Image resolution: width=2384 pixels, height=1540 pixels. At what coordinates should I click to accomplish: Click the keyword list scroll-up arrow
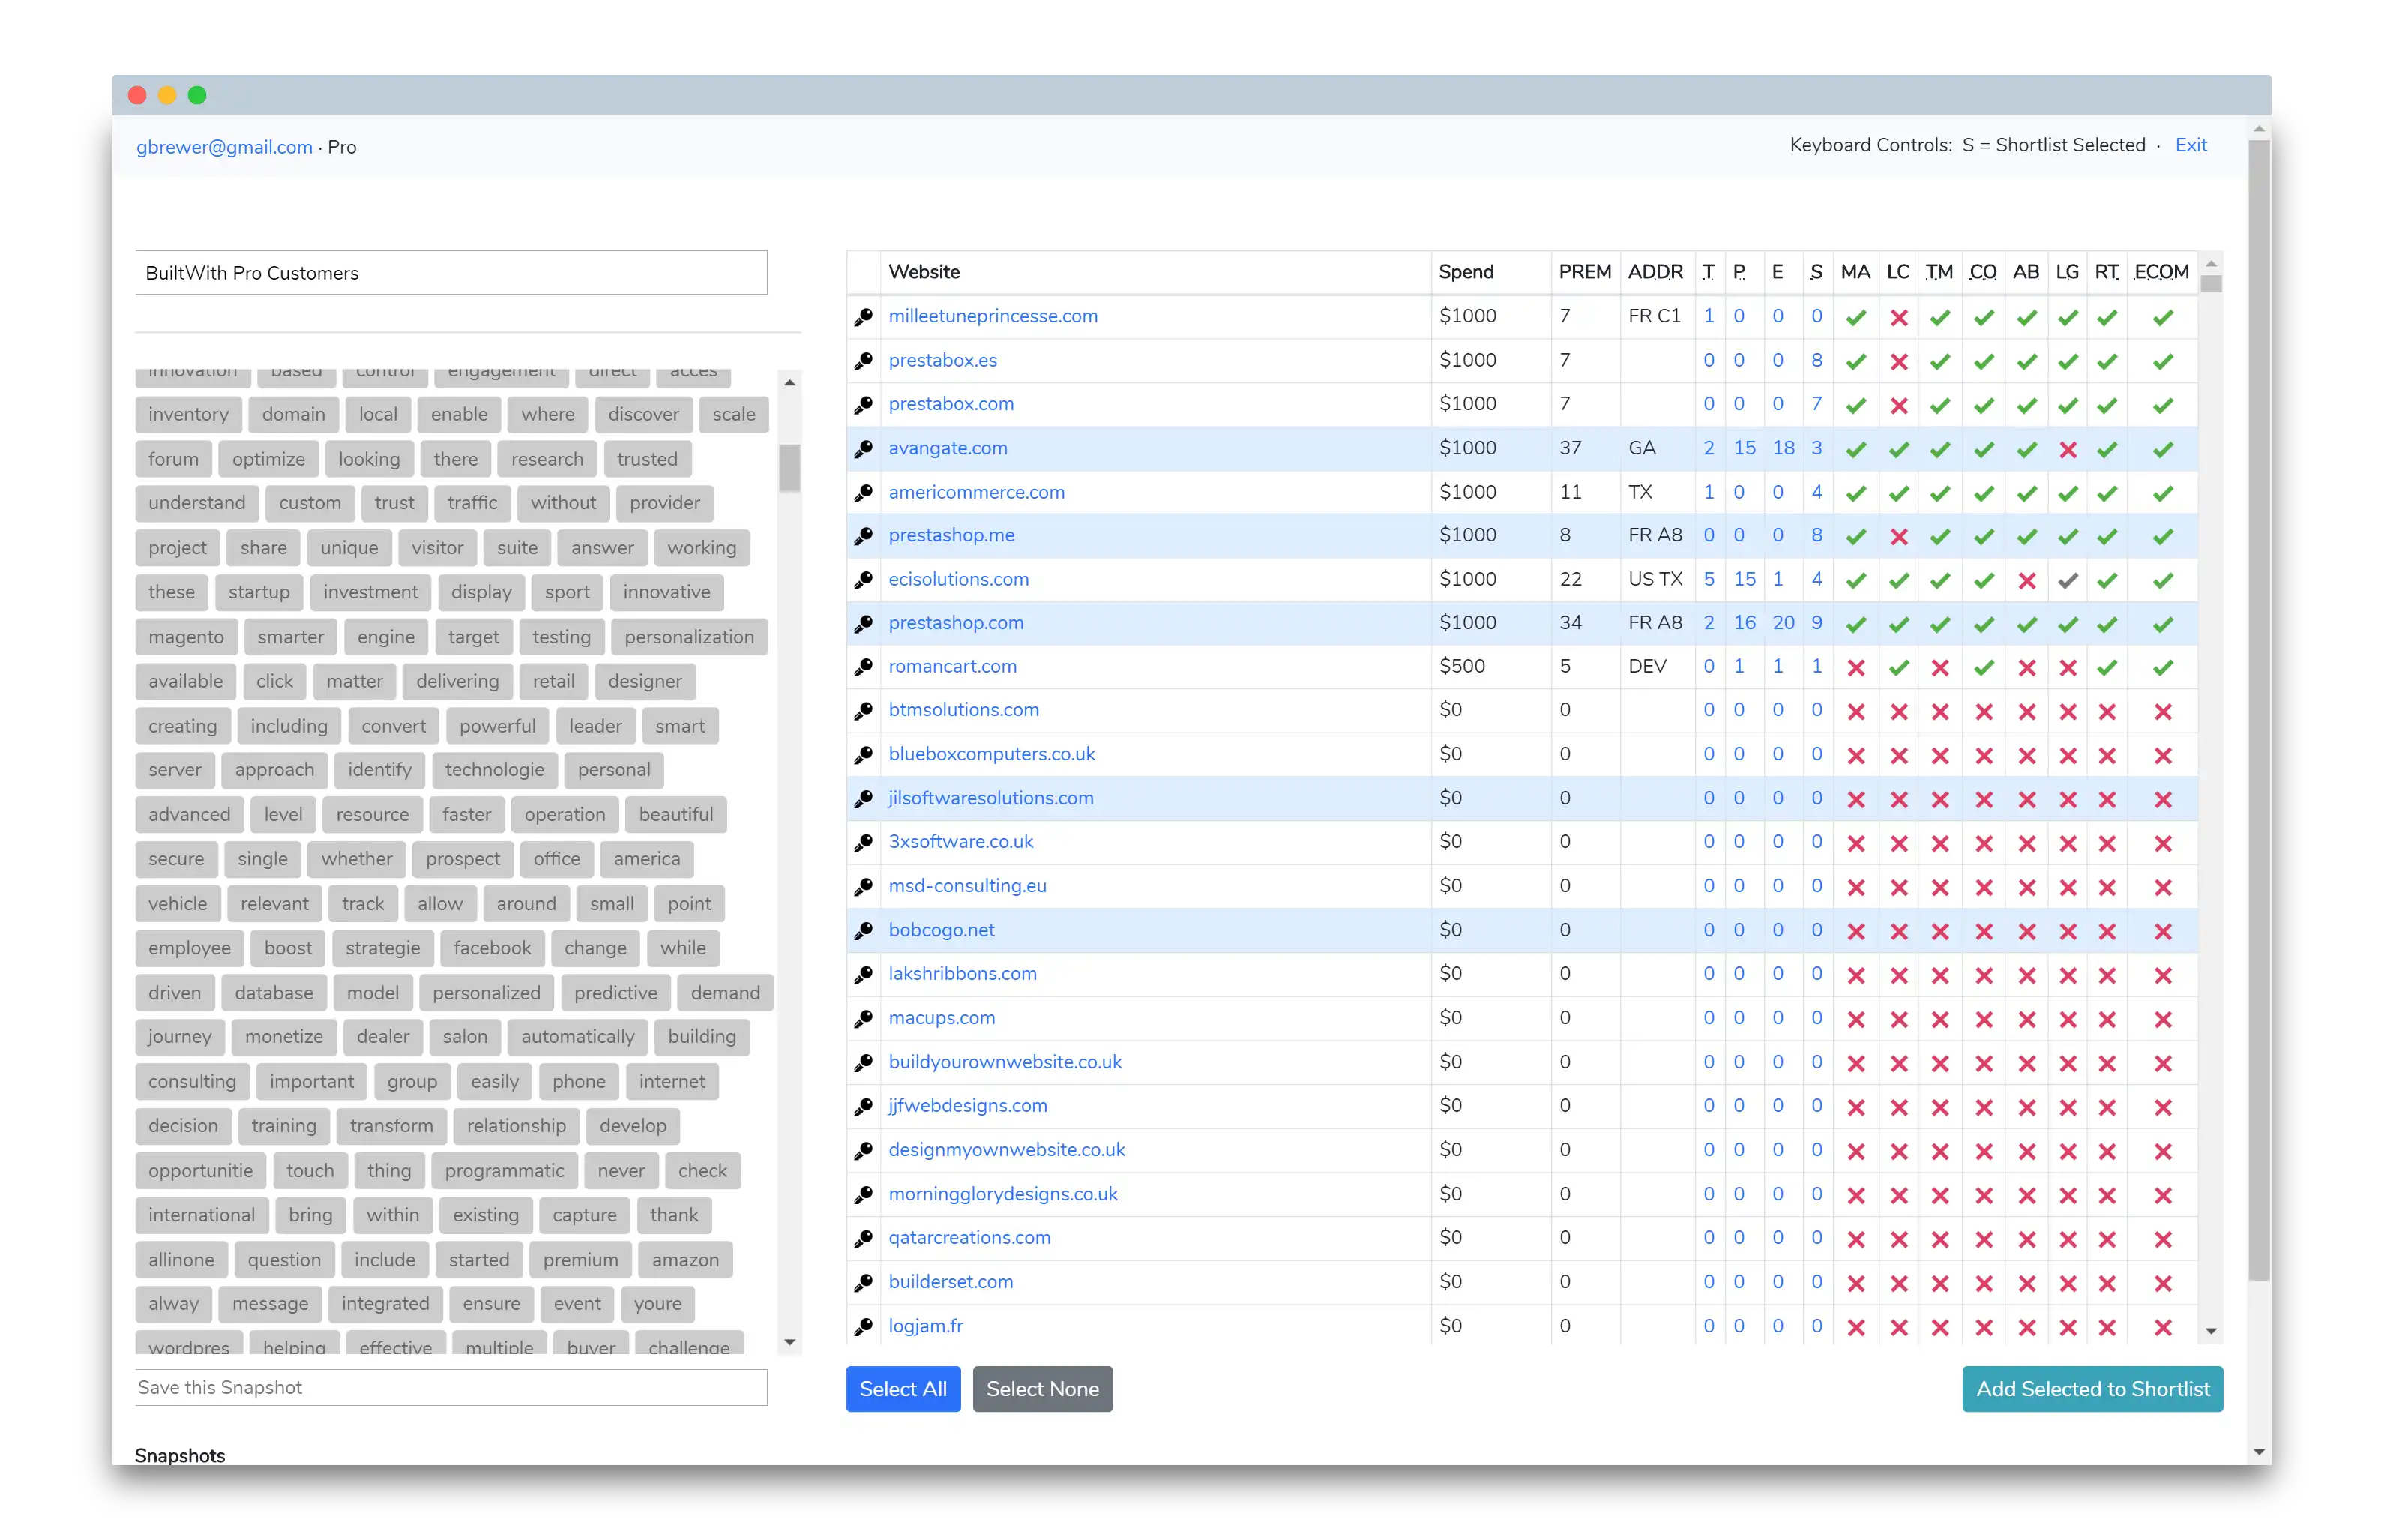[789, 382]
